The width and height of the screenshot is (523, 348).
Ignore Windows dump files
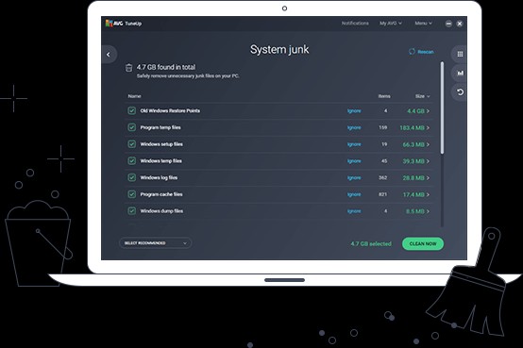coord(354,210)
